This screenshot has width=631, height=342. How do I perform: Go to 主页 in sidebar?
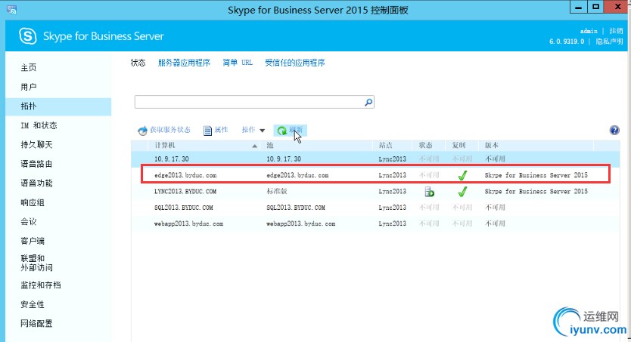(x=29, y=67)
